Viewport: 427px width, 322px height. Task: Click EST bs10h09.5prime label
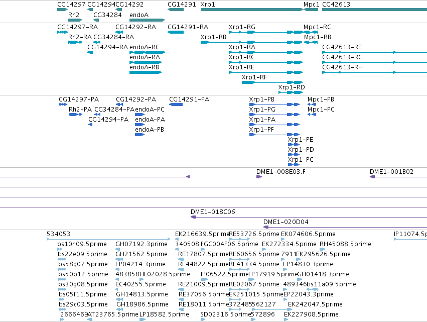tap(82, 244)
